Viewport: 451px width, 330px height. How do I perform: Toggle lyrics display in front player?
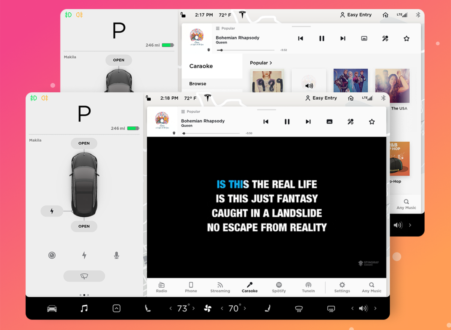coord(330,121)
